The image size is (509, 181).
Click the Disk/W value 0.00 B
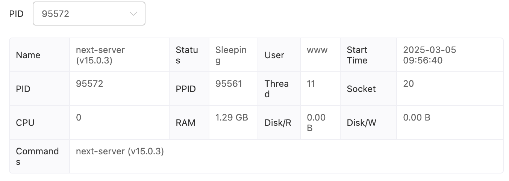417,118
